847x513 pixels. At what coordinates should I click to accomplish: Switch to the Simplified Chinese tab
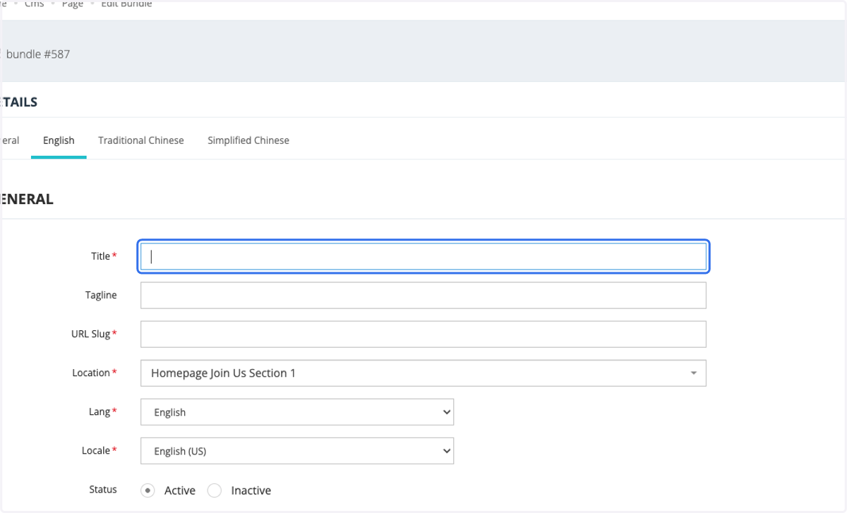248,140
